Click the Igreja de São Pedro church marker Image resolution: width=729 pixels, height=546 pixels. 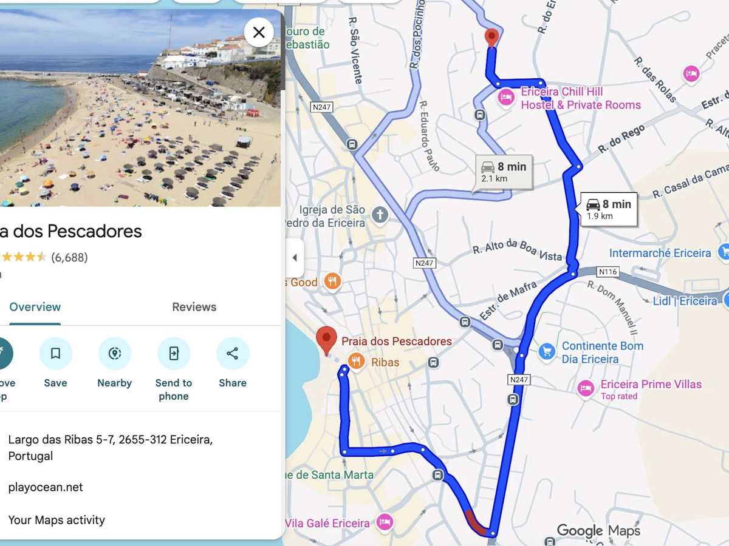click(380, 215)
